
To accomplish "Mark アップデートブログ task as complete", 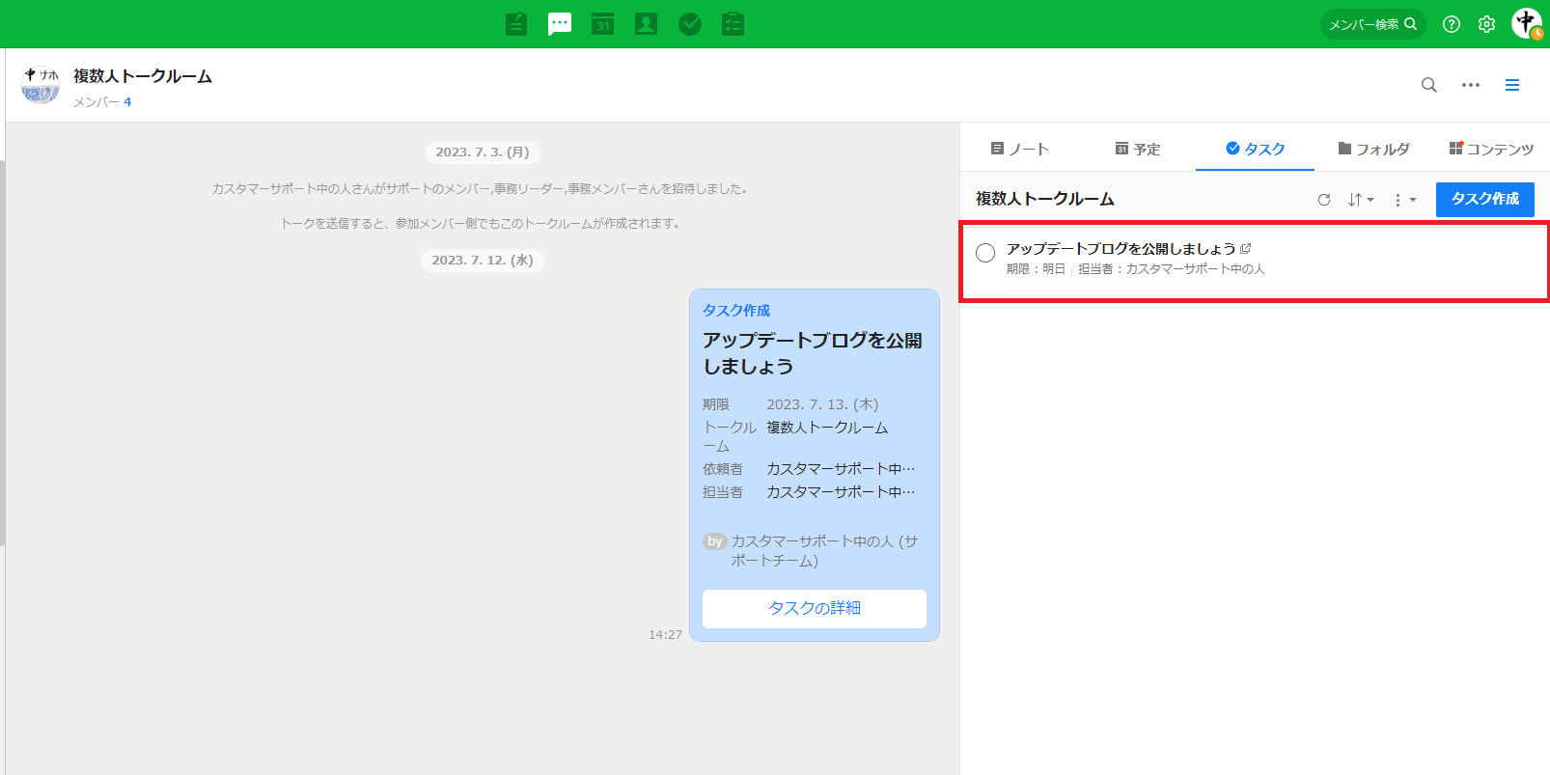I will coord(985,253).
